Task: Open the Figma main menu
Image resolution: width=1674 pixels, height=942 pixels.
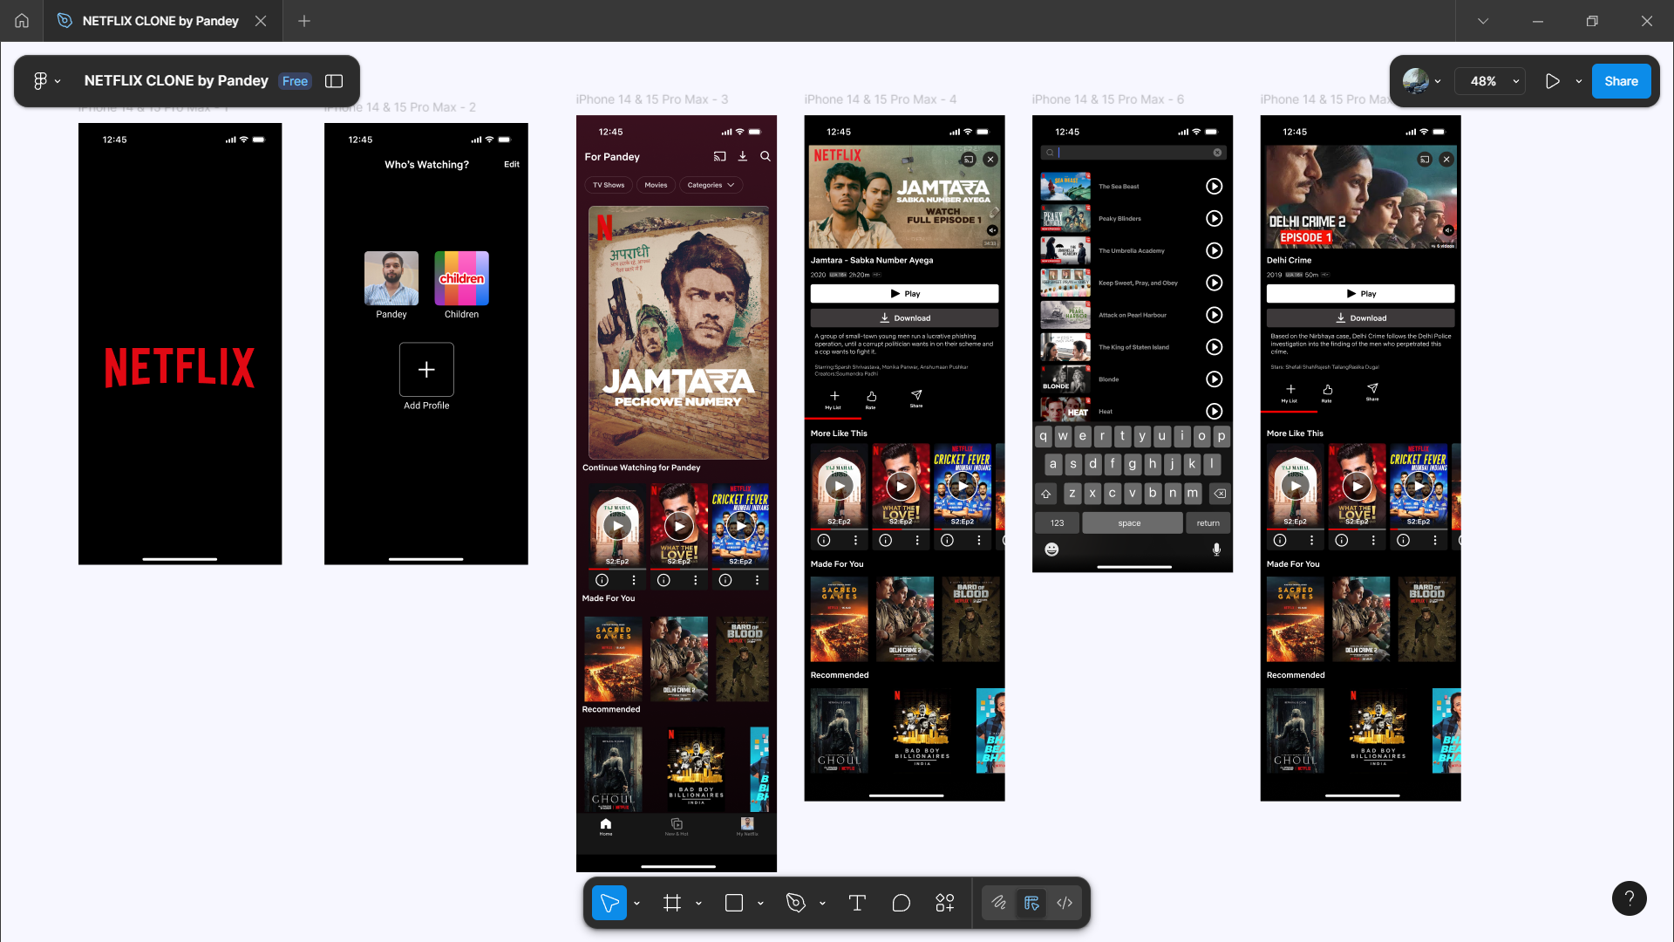Action: click(x=40, y=81)
